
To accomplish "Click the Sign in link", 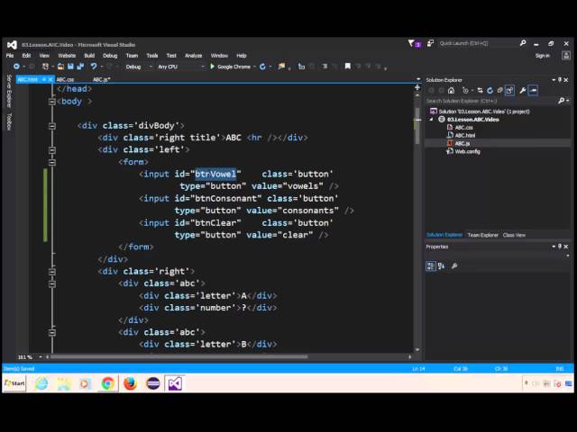I will (x=543, y=56).
